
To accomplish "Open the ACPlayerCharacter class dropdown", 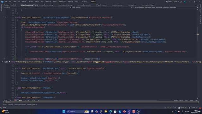I will 100,8.
